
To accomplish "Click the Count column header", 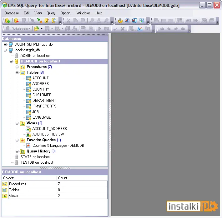I will pos(82,178).
